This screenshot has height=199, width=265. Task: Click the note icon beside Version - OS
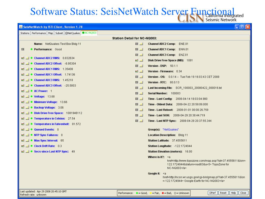click(x=141, y=77)
